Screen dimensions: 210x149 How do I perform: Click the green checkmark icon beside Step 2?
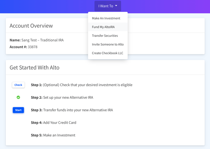coord(18,97)
